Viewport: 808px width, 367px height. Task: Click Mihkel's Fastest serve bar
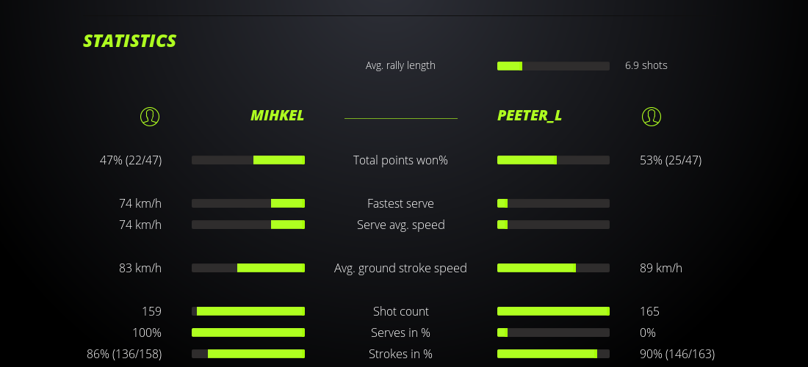[x=248, y=203]
